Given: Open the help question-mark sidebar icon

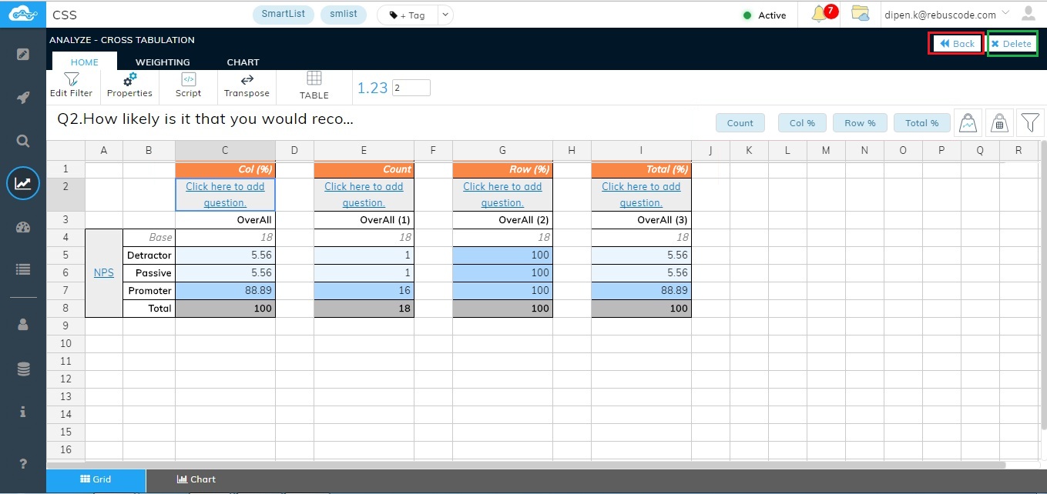Looking at the screenshot, I should (23, 463).
